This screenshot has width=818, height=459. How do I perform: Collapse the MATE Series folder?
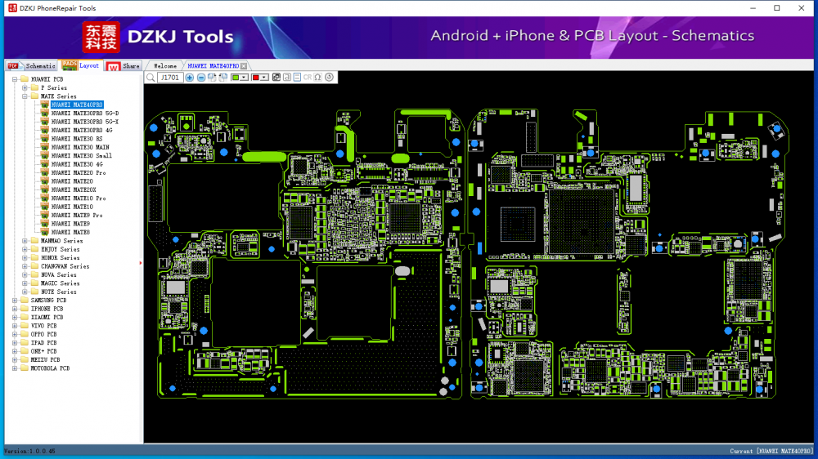tap(25, 96)
